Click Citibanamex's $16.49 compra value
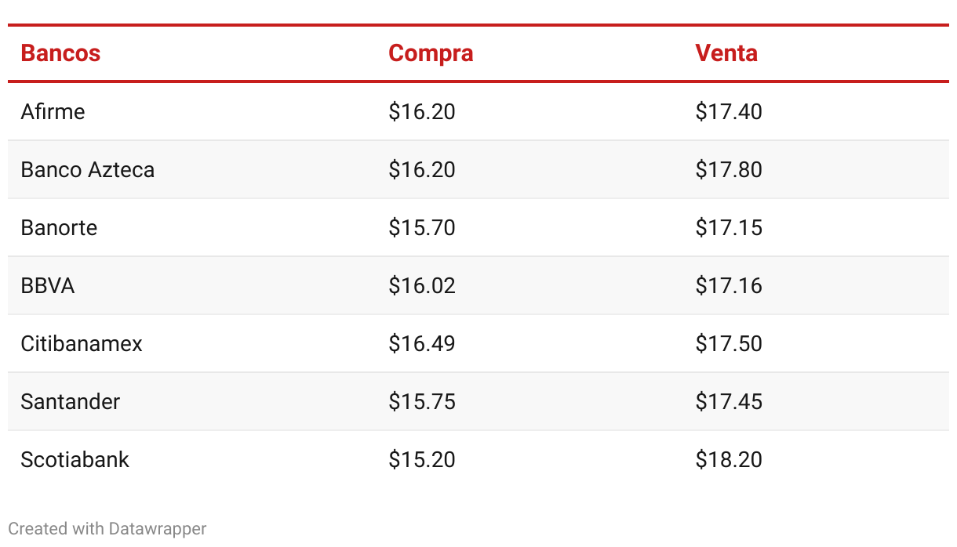The height and width of the screenshot is (547, 957). (422, 343)
